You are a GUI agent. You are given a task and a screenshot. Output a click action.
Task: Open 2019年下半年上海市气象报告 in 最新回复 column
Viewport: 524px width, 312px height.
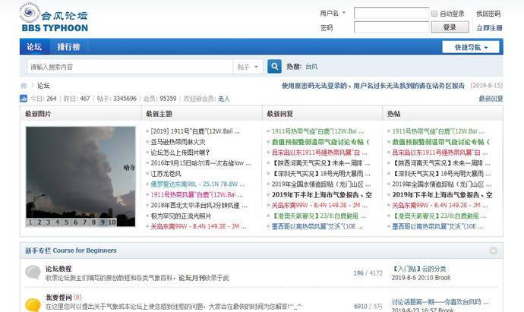[x=322, y=195]
